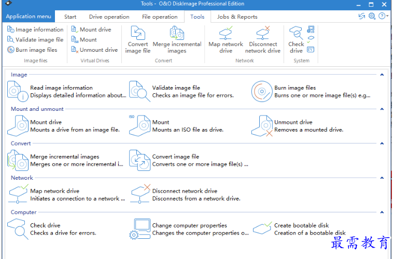394x259 pixels.
Task: Collapse the Computer section
Action: tap(382, 212)
